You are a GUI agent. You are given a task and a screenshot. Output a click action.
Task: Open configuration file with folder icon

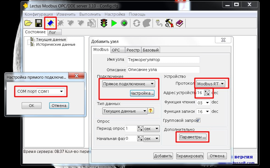click(28, 23)
